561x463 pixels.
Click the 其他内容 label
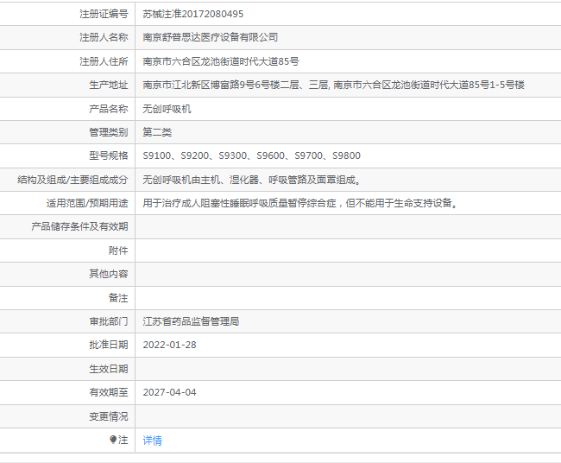point(109,274)
